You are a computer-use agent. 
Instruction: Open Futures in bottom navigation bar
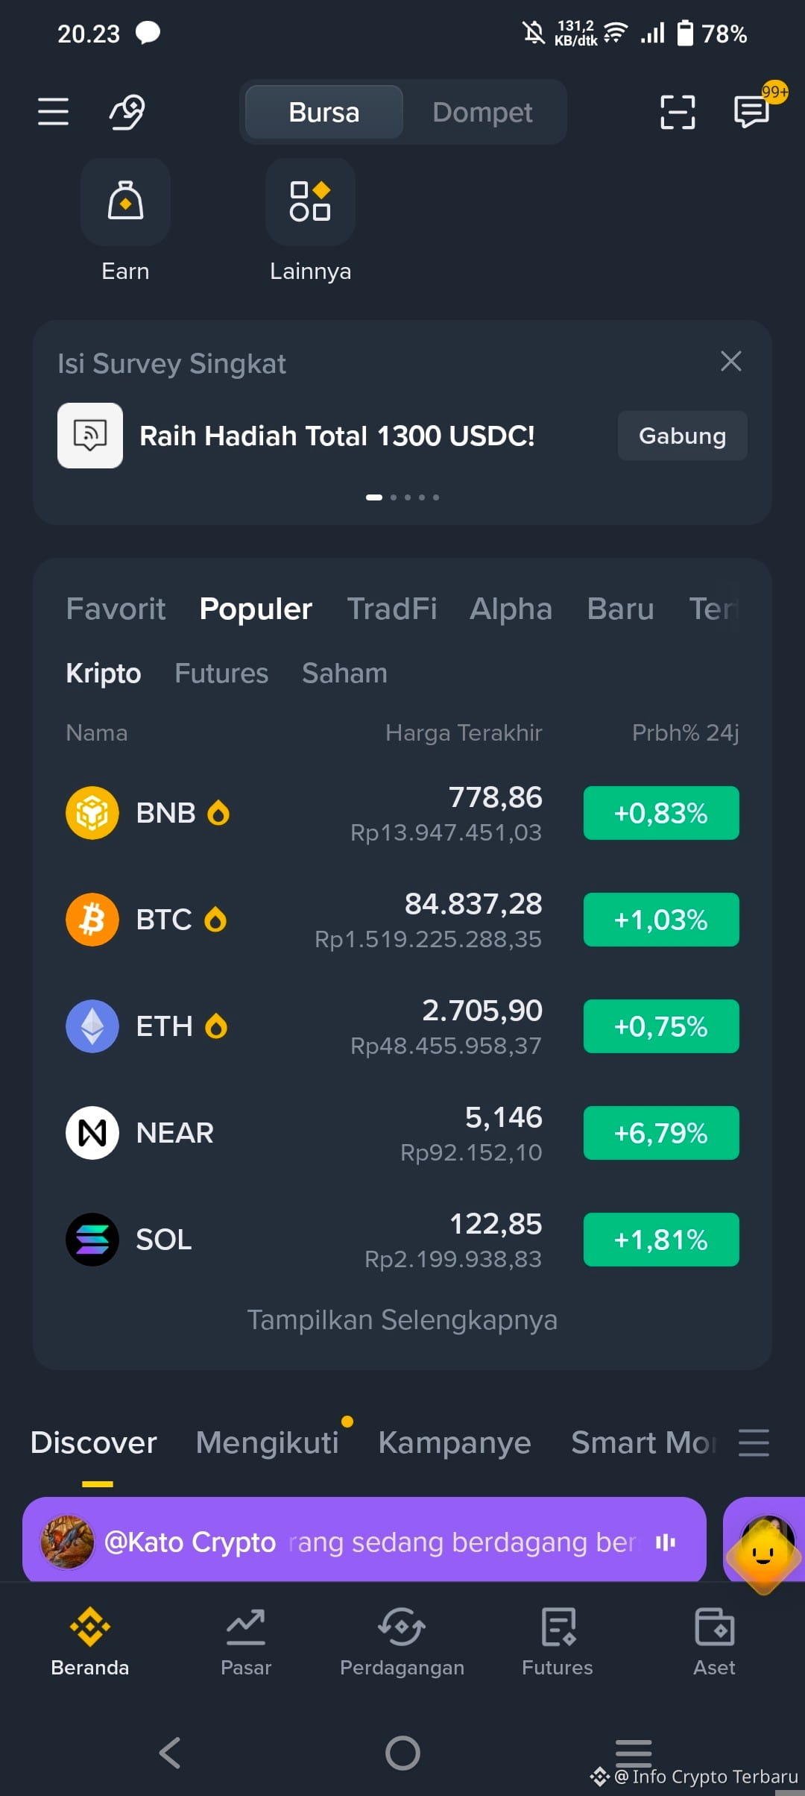tap(558, 1641)
